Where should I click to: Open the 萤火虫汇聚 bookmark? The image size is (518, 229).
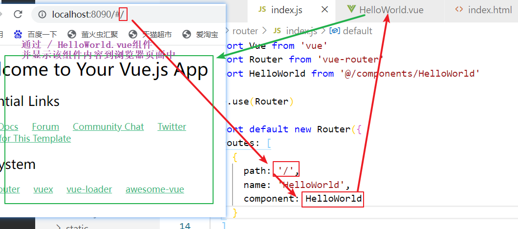click(94, 34)
